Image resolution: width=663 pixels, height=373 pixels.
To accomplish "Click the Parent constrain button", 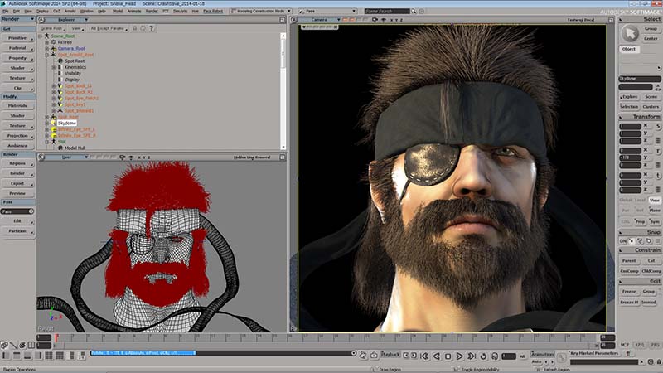I will [x=629, y=261].
